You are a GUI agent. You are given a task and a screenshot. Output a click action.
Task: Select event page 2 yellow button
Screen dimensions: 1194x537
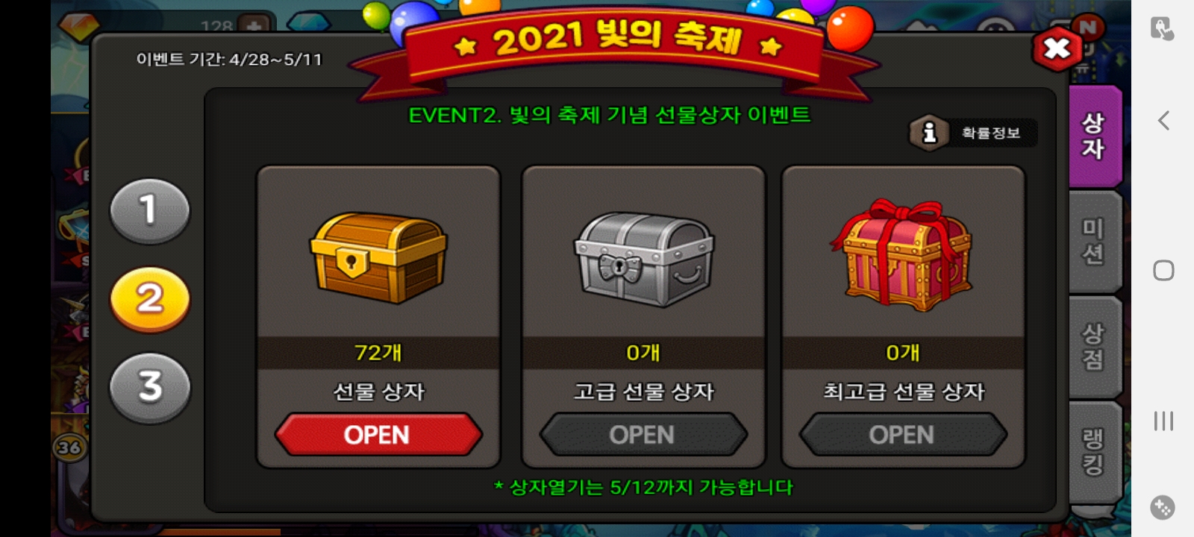tap(150, 299)
